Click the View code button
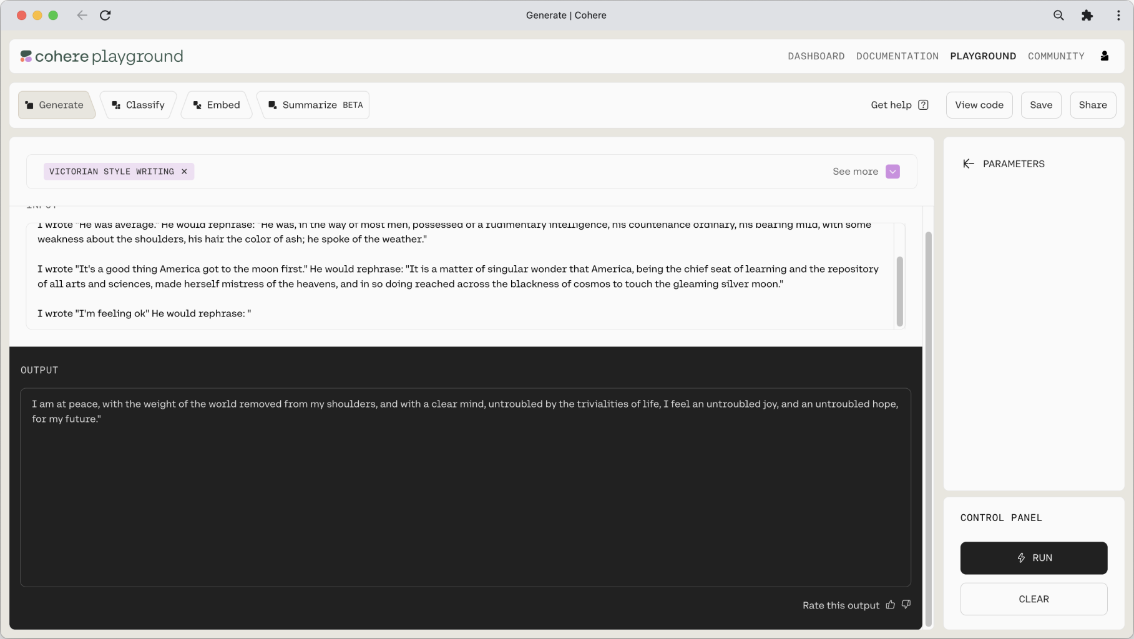The width and height of the screenshot is (1134, 639). click(x=979, y=105)
